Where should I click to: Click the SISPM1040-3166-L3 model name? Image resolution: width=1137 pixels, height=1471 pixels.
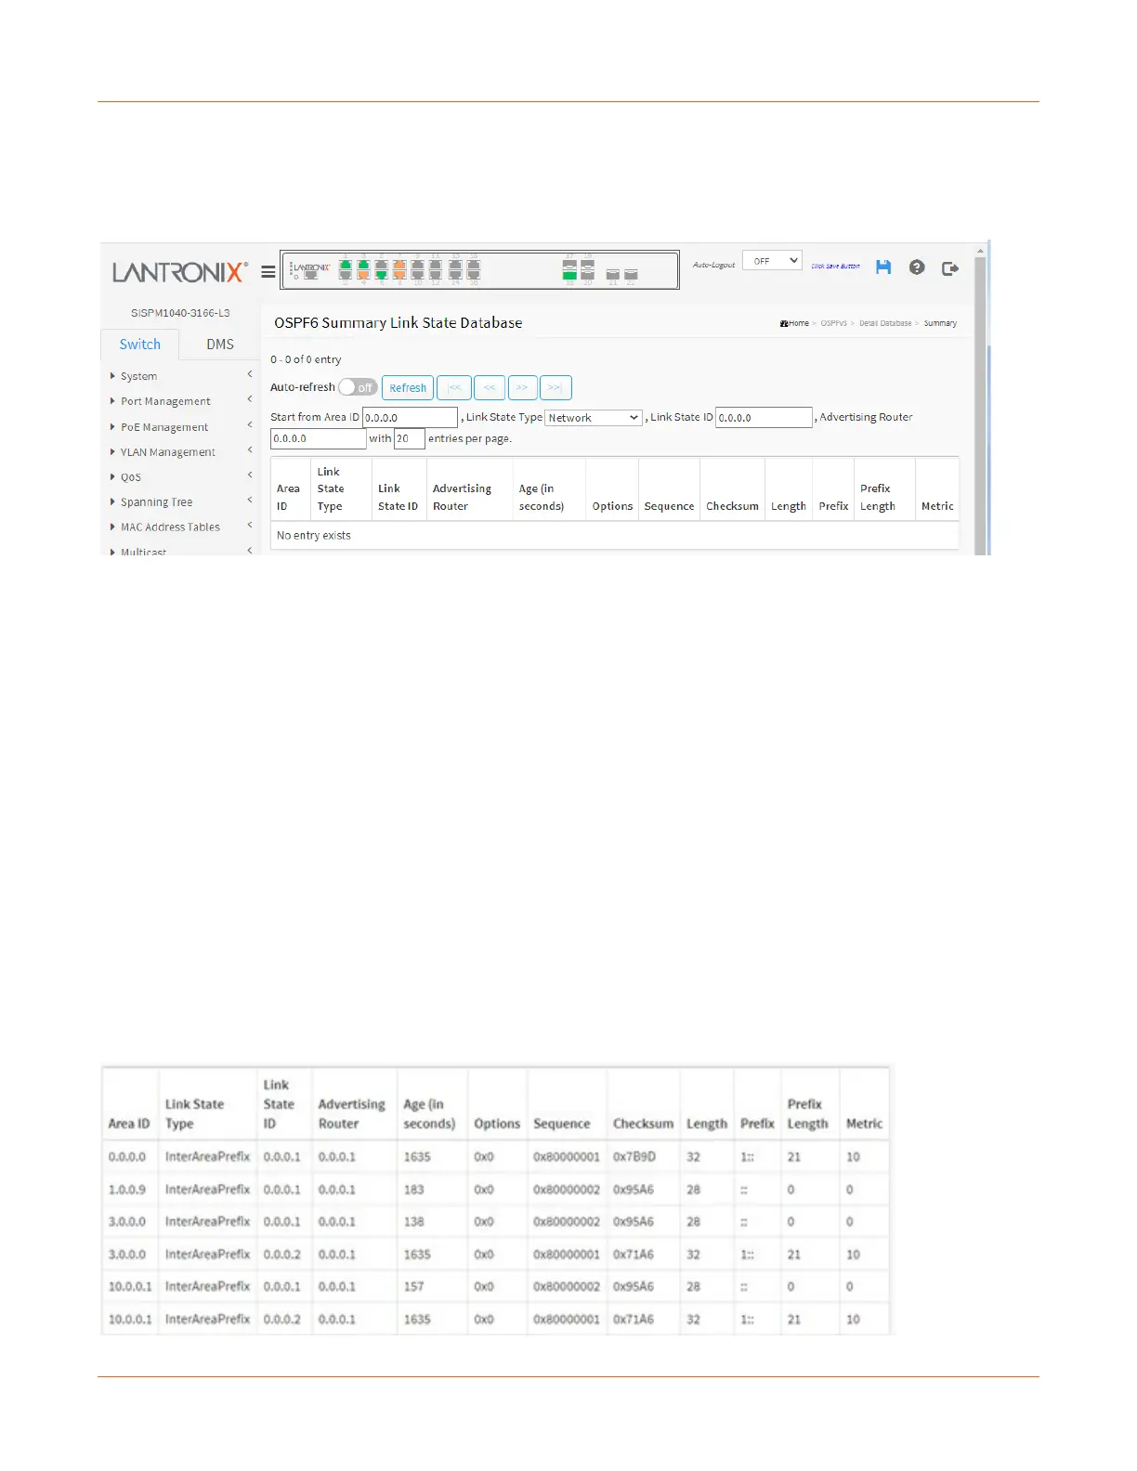tap(180, 313)
